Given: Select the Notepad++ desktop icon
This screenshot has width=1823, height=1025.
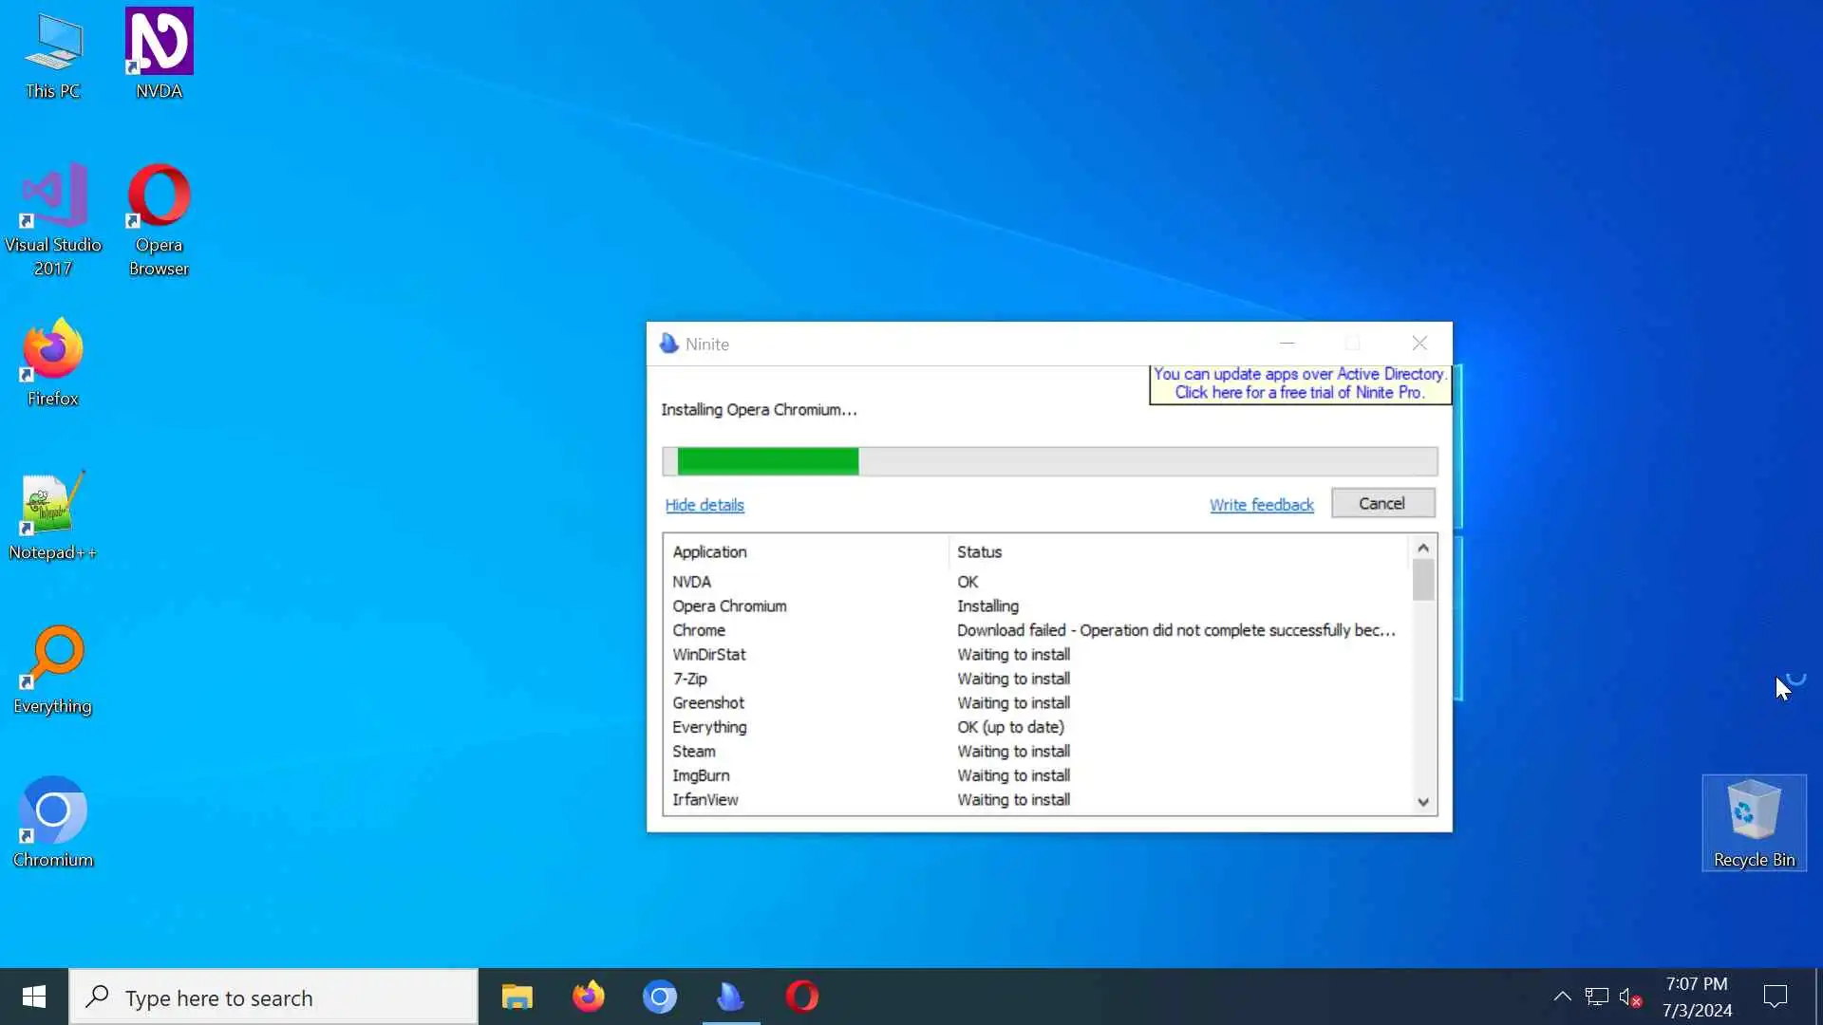Looking at the screenshot, I should 53,504.
